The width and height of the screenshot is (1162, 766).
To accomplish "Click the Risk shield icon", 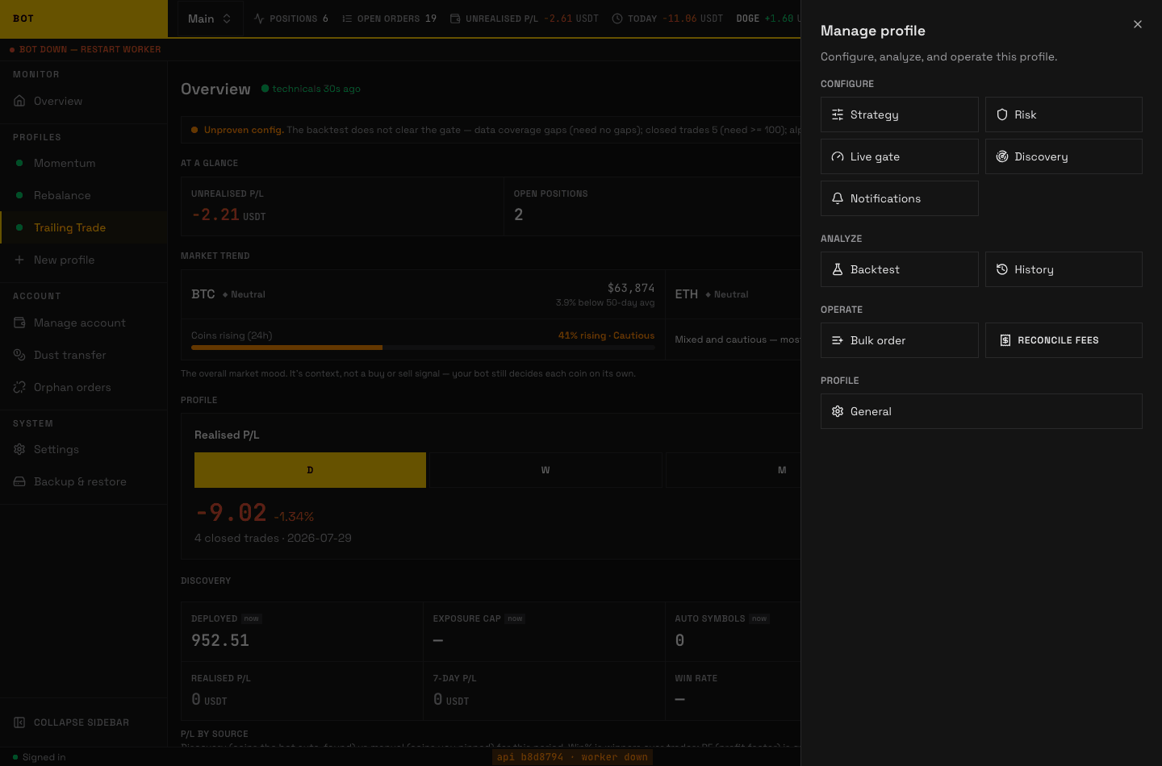I will pyautogui.click(x=1002, y=114).
